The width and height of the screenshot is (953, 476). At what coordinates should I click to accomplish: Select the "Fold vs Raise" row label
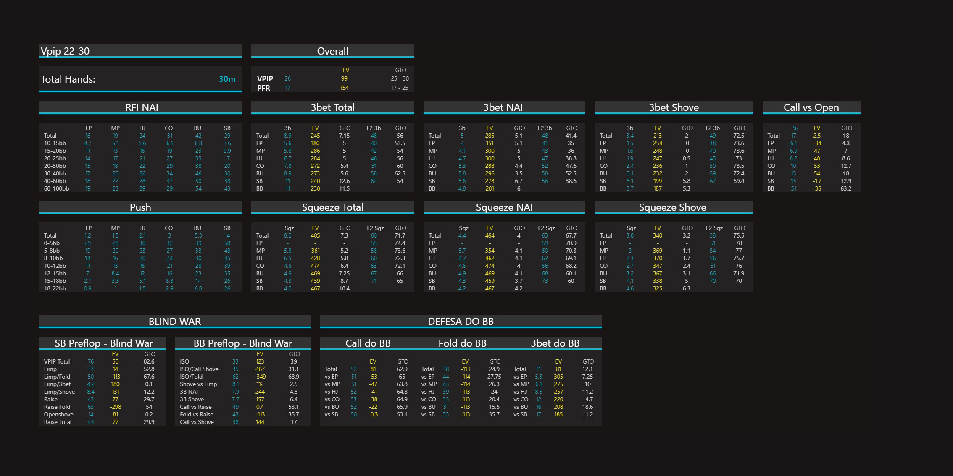click(197, 414)
